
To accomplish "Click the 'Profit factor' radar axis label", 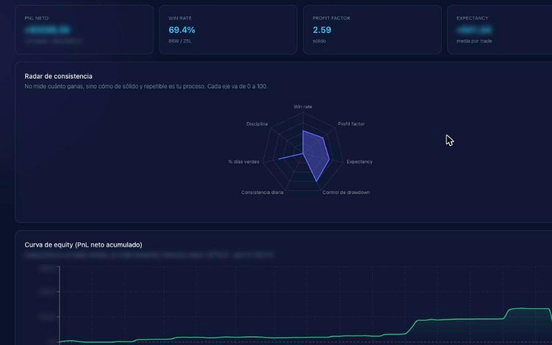I will 351,123.
